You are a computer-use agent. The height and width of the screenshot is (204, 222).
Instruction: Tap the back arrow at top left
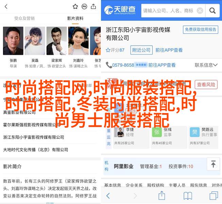(x=6, y=6)
